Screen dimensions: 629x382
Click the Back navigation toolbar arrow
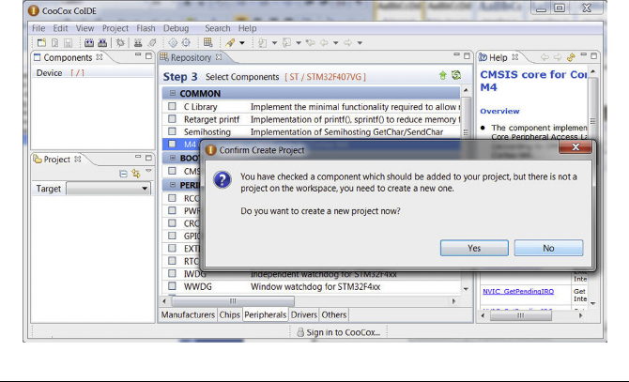[324, 42]
